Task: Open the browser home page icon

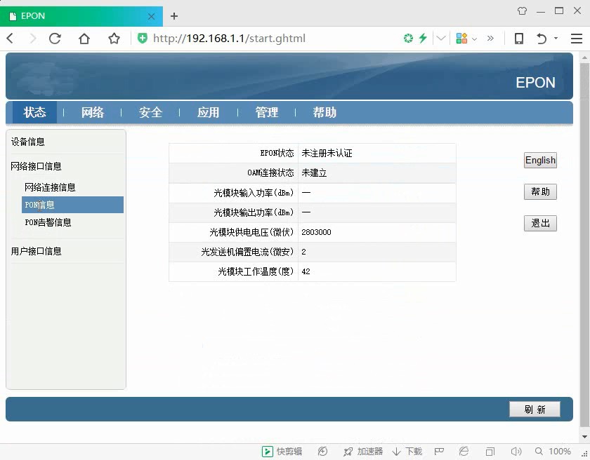Action: pos(84,39)
